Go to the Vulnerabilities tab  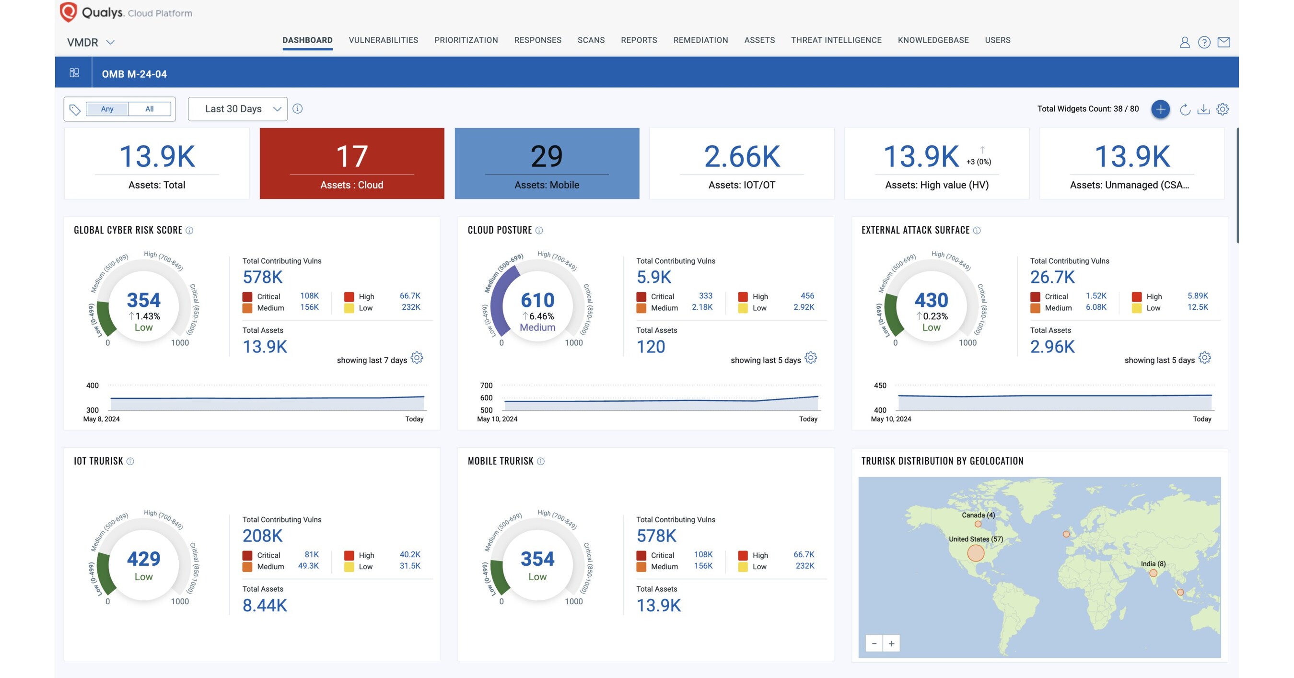[383, 40]
